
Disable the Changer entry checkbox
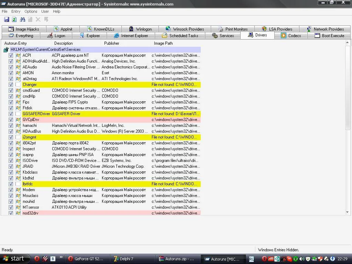pyautogui.click(x=11, y=85)
